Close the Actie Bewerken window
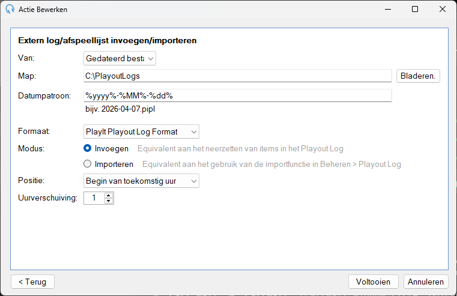Screen dimensions: 457x296 443,10
